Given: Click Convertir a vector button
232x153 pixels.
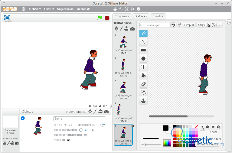Looking at the screenshot, I should [x=207, y=144].
